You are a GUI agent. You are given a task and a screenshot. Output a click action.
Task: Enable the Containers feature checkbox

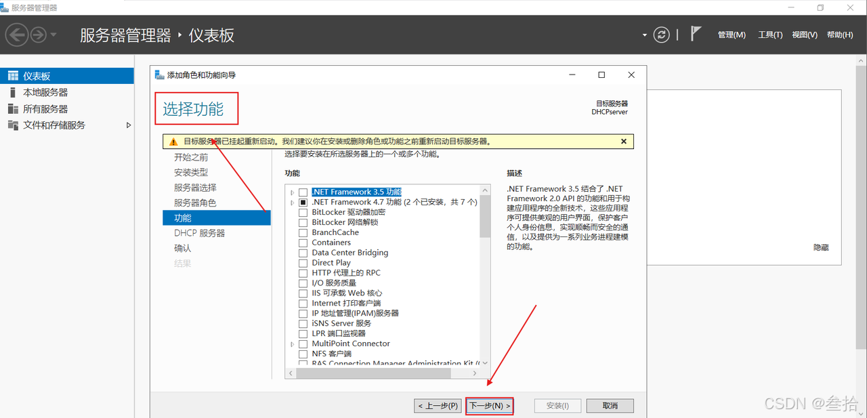pyautogui.click(x=303, y=243)
